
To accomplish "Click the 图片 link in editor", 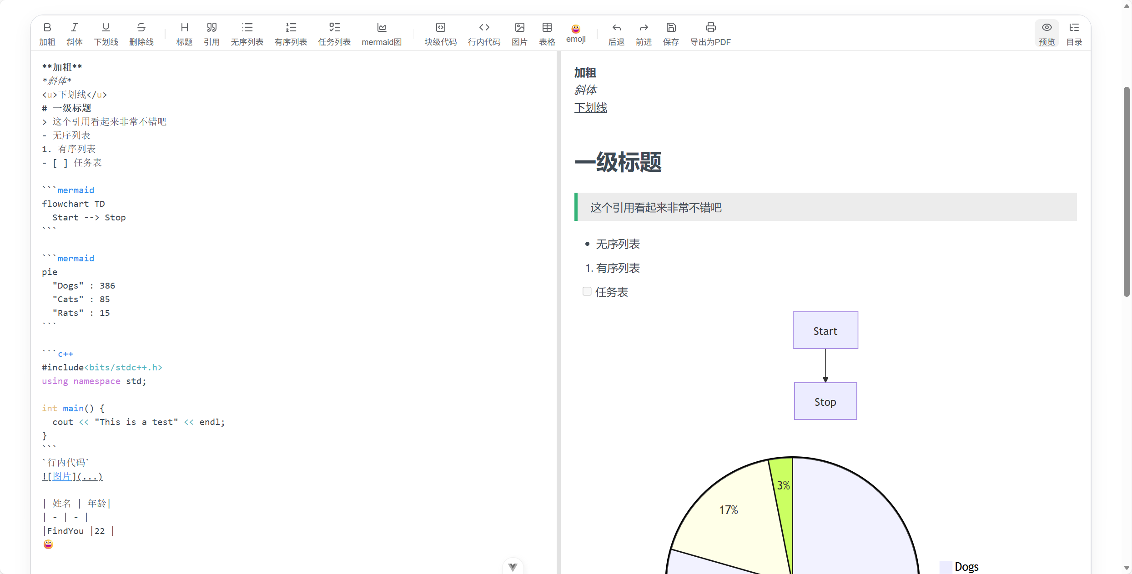I will [x=62, y=476].
